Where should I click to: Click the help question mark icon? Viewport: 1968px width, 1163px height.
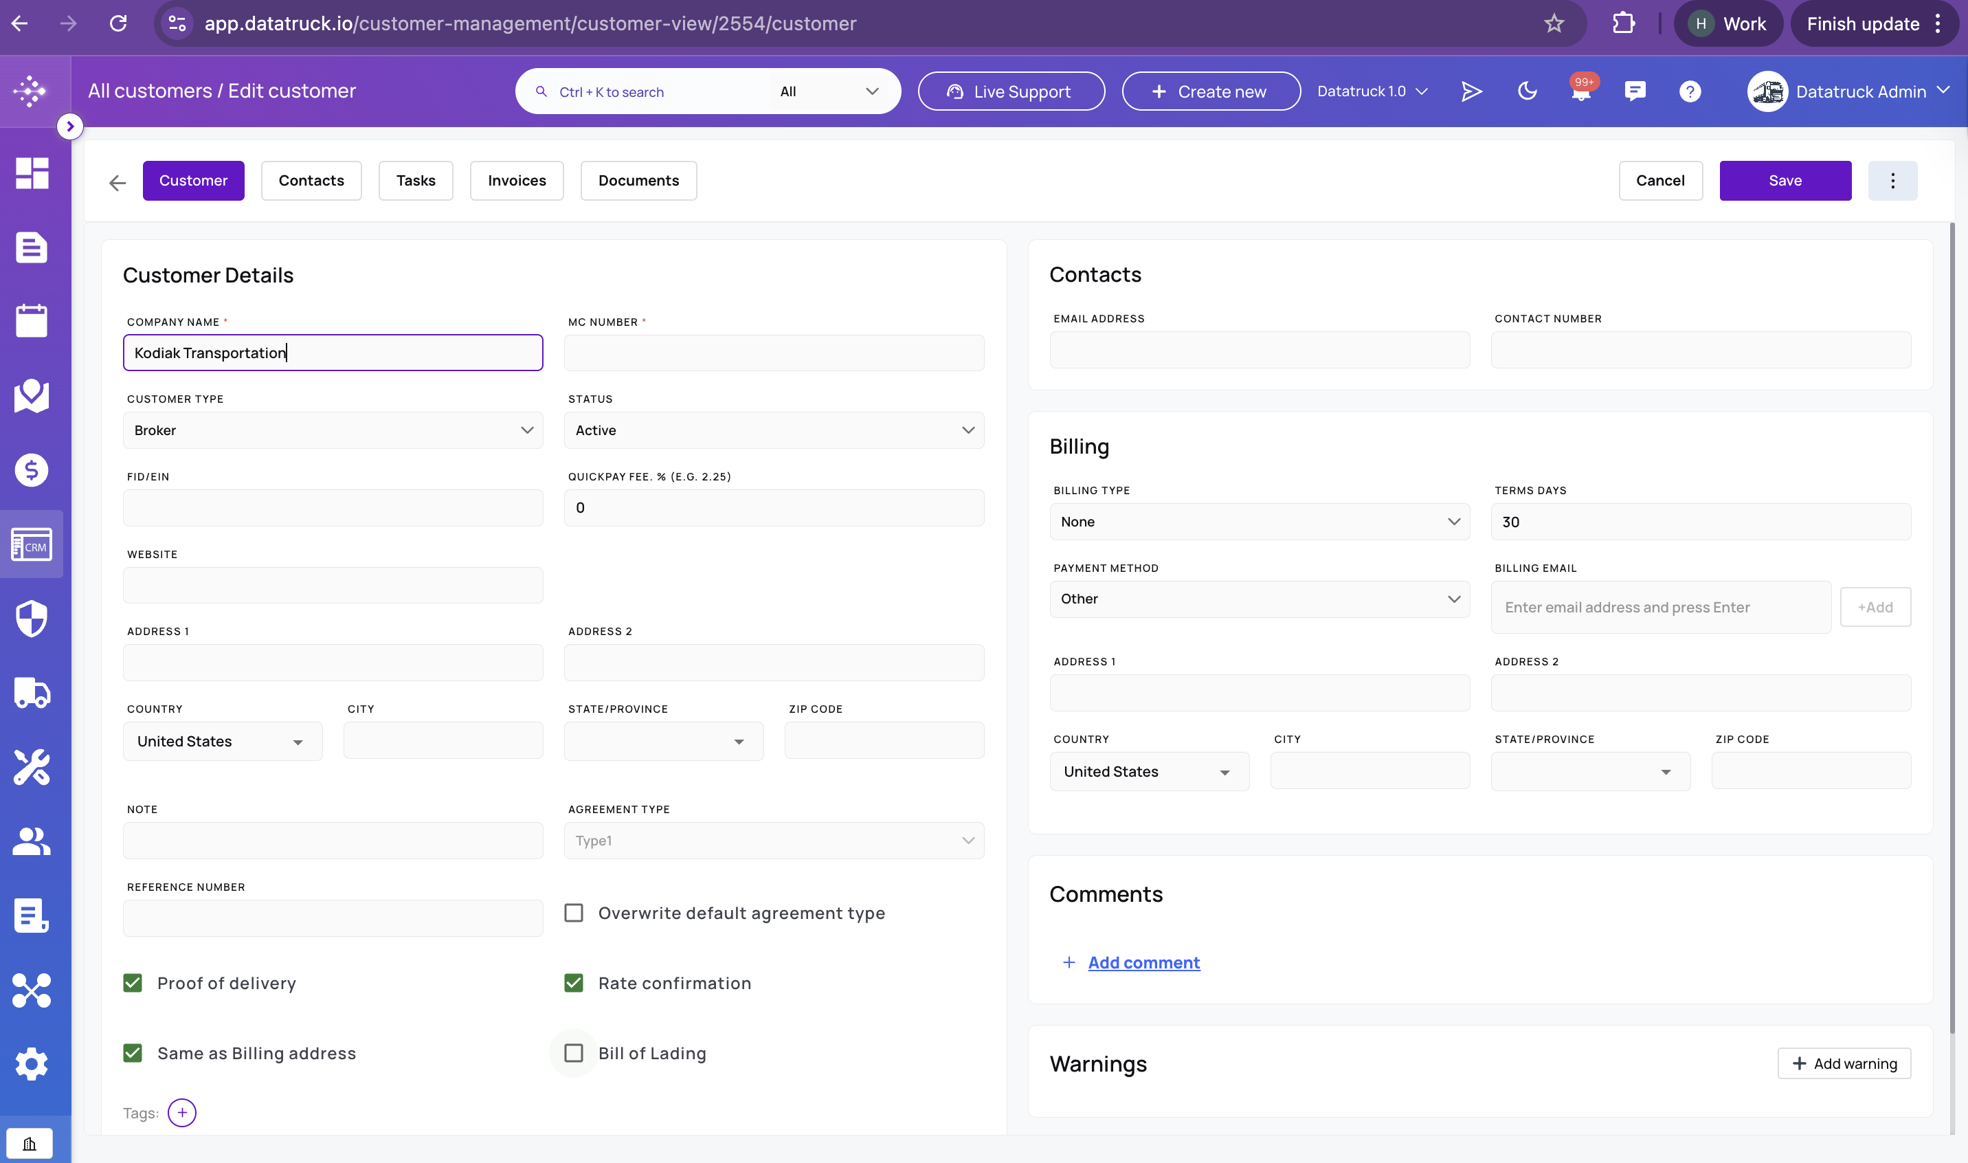(1690, 91)
